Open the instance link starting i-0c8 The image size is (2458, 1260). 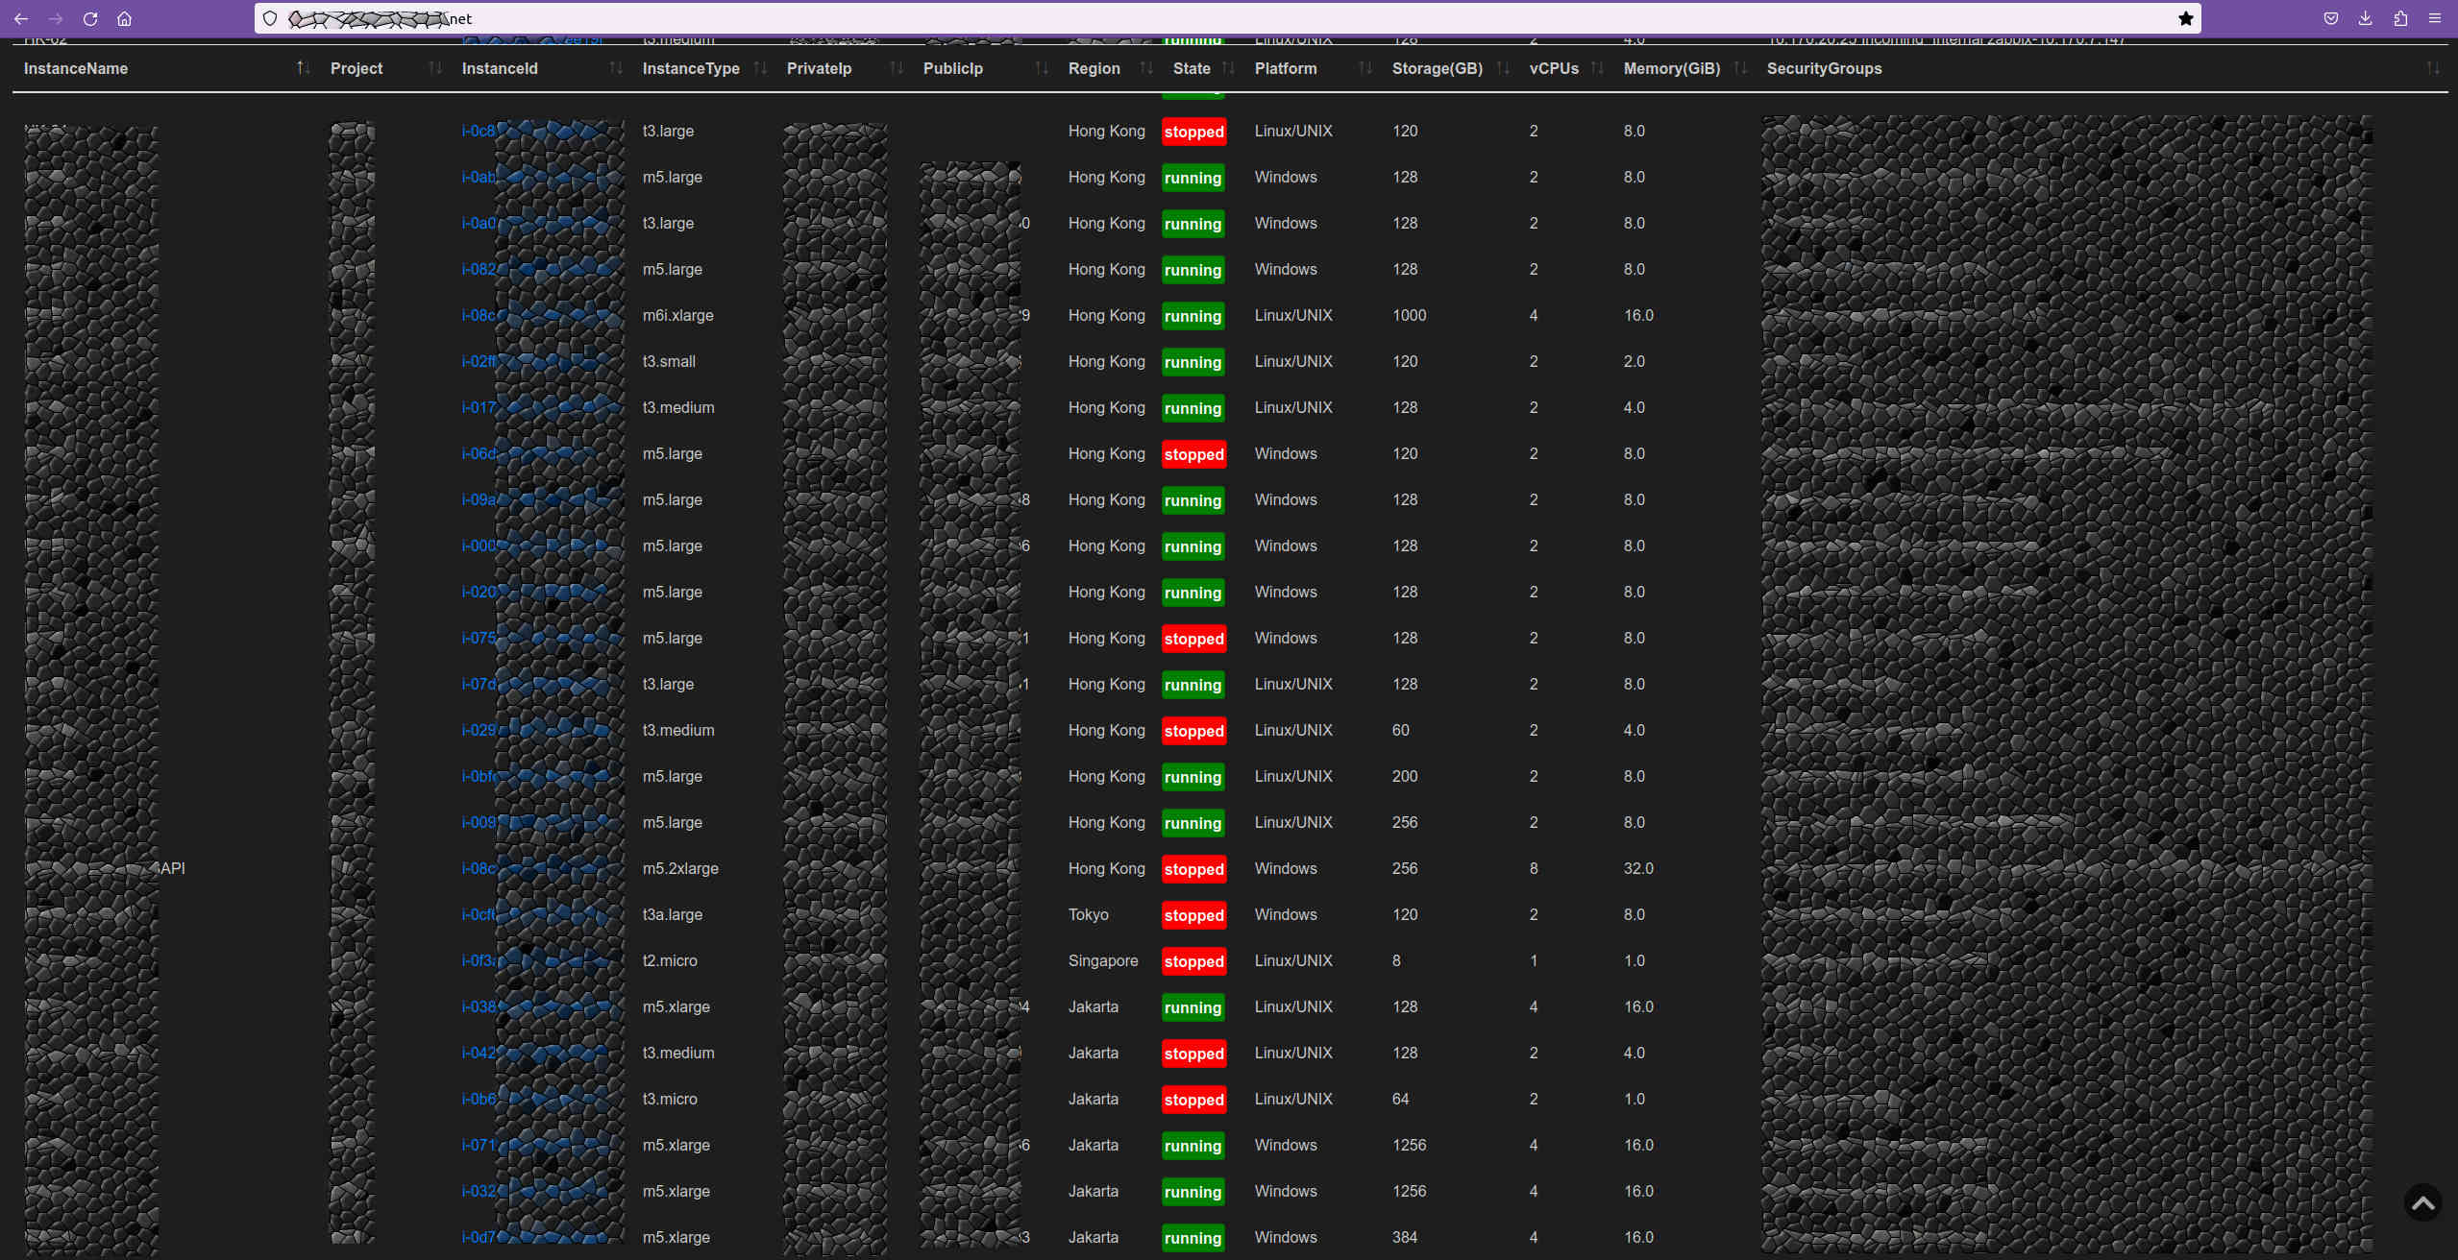(x=478, y=131)
